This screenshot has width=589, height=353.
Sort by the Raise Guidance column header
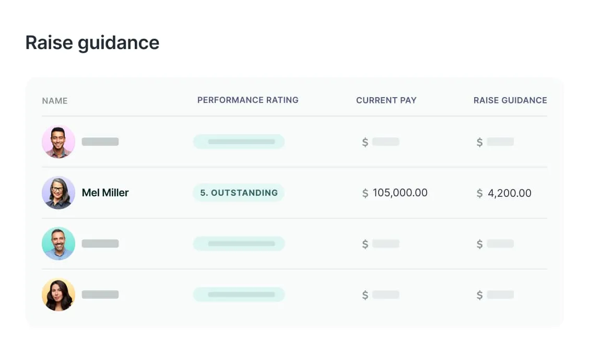point(510,100)
